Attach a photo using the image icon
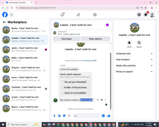The width and height of the screenshot is (159, 127). [59, 116]
